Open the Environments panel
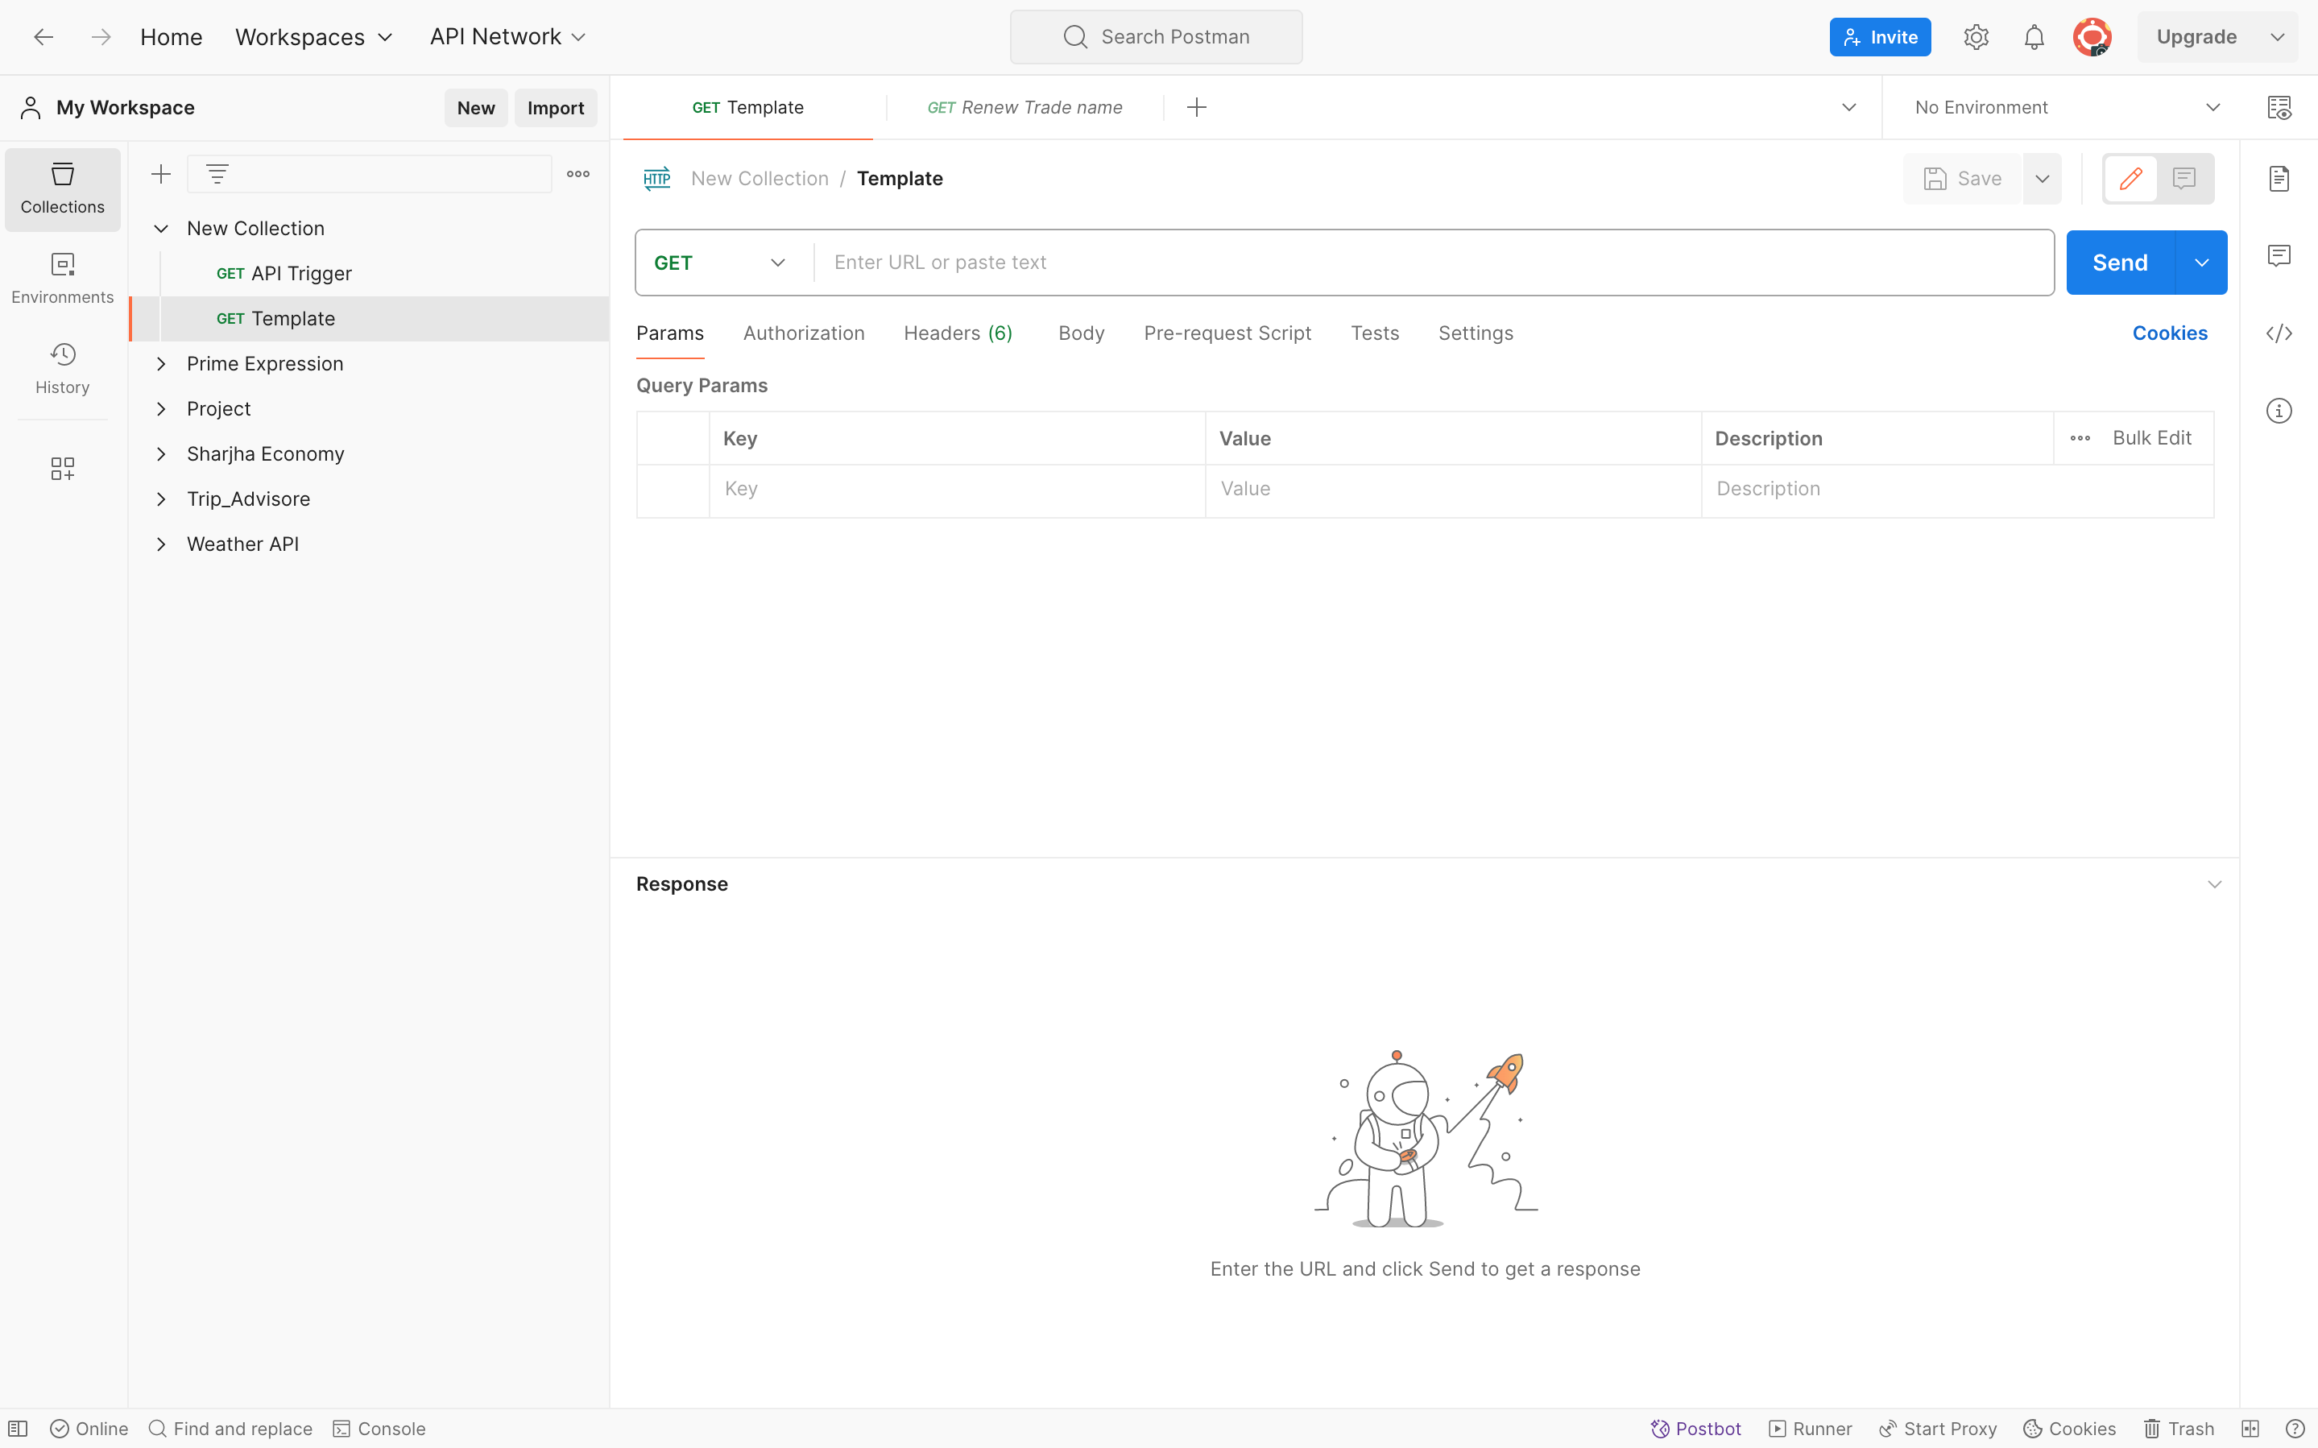 (61, 278)
